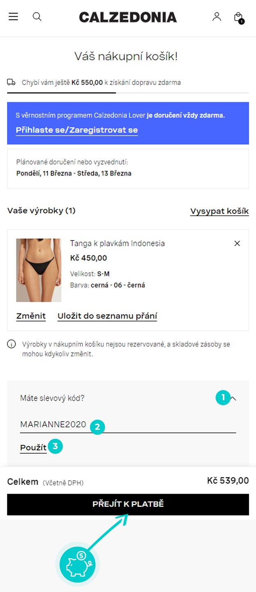Collapse the Máte slevový kód section
The width and height of the screenshot is (256, 592).
point(233,398)
